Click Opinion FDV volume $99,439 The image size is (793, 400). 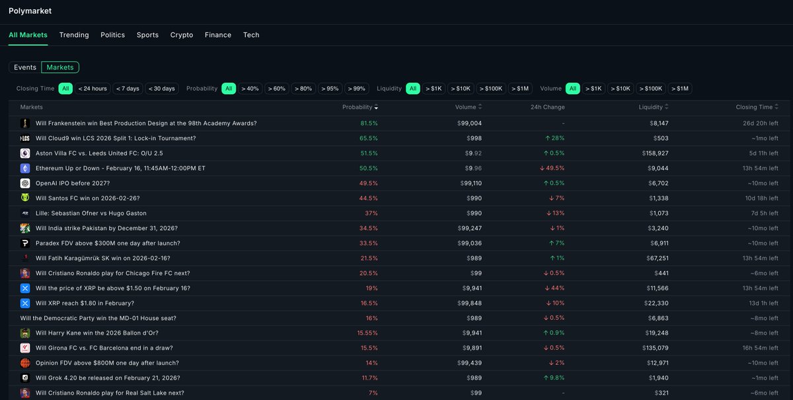(469, 363)
